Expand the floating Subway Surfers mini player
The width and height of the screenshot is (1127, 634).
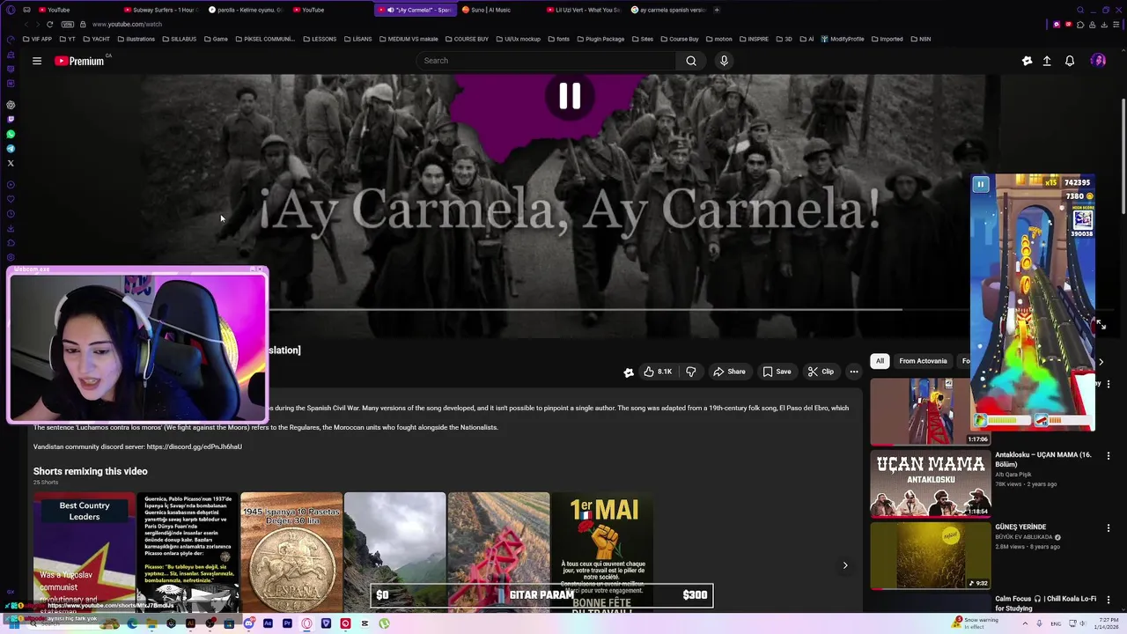coord(1101,325)
